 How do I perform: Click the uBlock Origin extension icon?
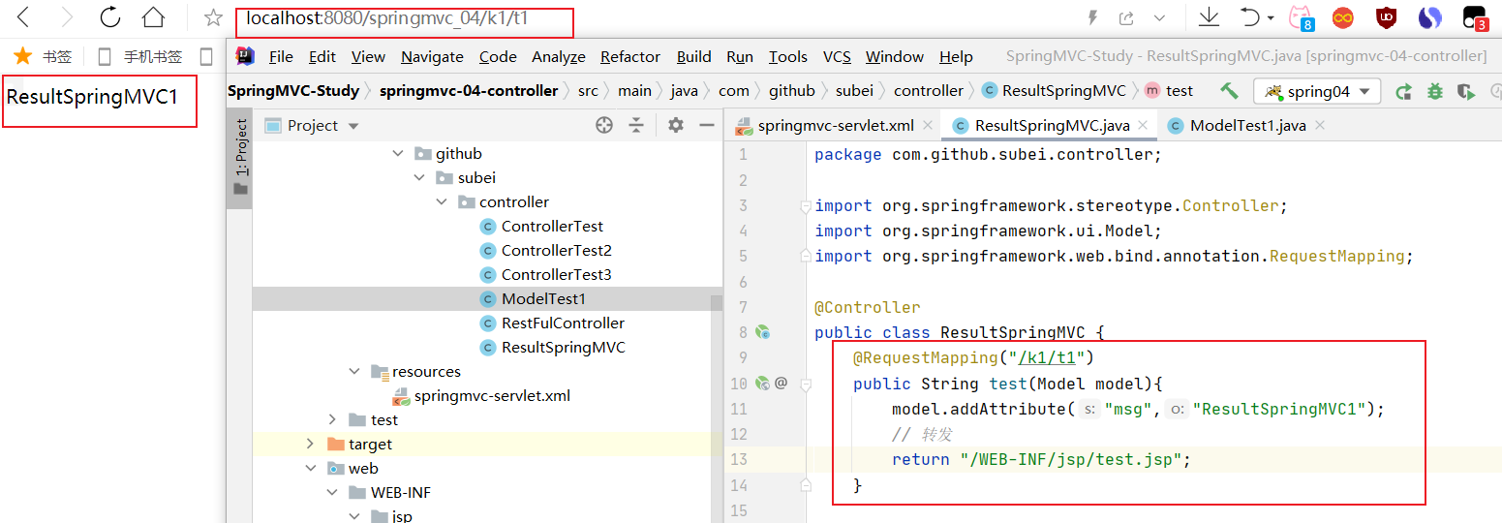coord(1387,17)
